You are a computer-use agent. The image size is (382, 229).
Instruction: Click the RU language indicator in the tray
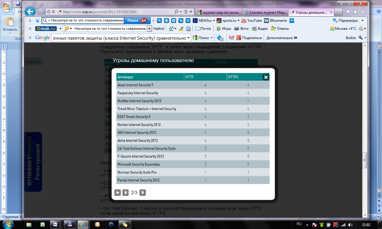(299, 224)
